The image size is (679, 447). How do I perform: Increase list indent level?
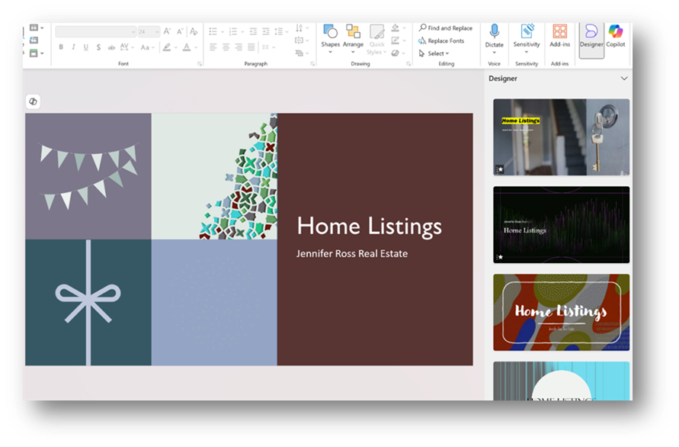[266, 31]
